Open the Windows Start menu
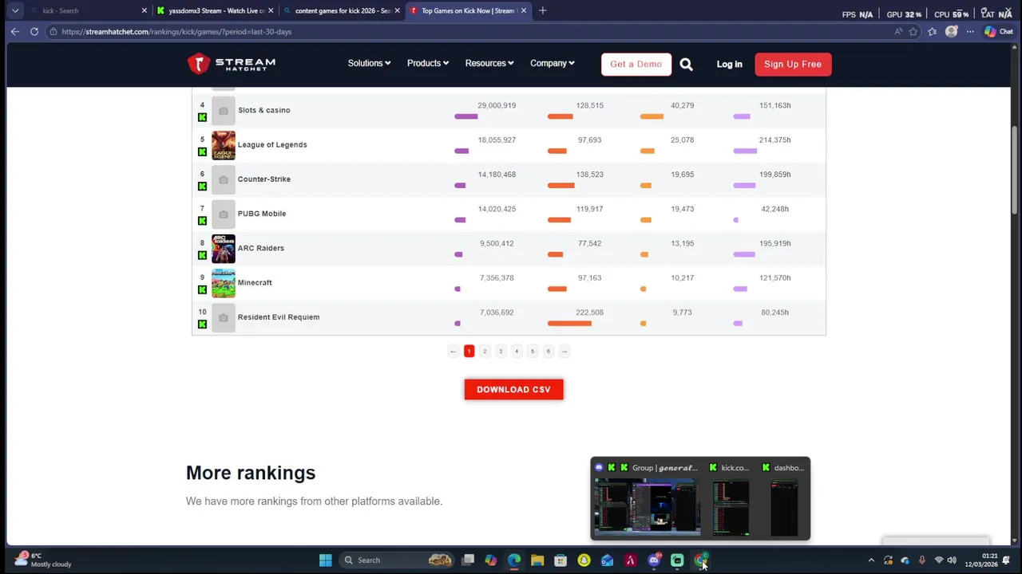The image size is (1022, 574). (x=326, y=560)
